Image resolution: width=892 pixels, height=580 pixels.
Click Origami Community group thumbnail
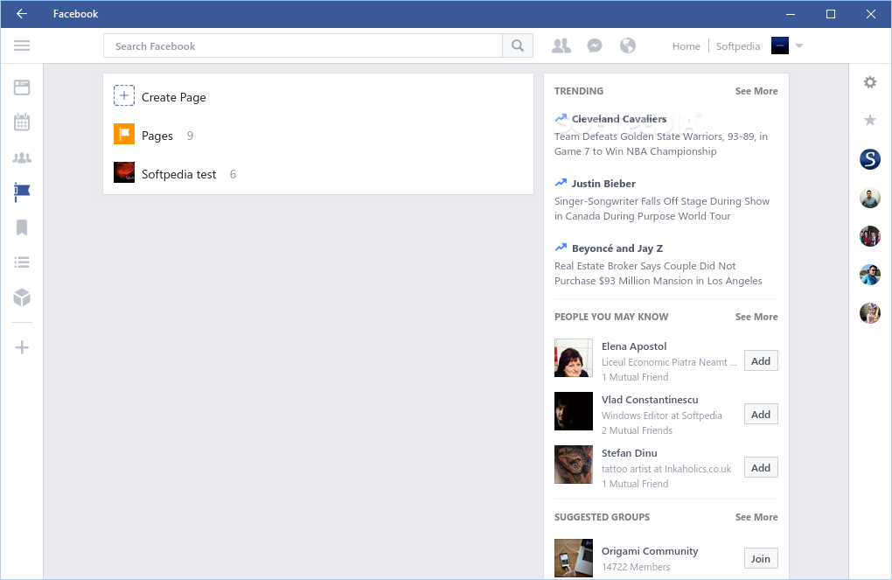(574, 558)
